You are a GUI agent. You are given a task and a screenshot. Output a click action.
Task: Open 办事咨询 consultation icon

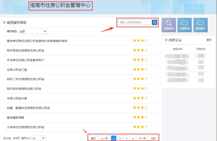pyautogui.click(x=185, y=25)
